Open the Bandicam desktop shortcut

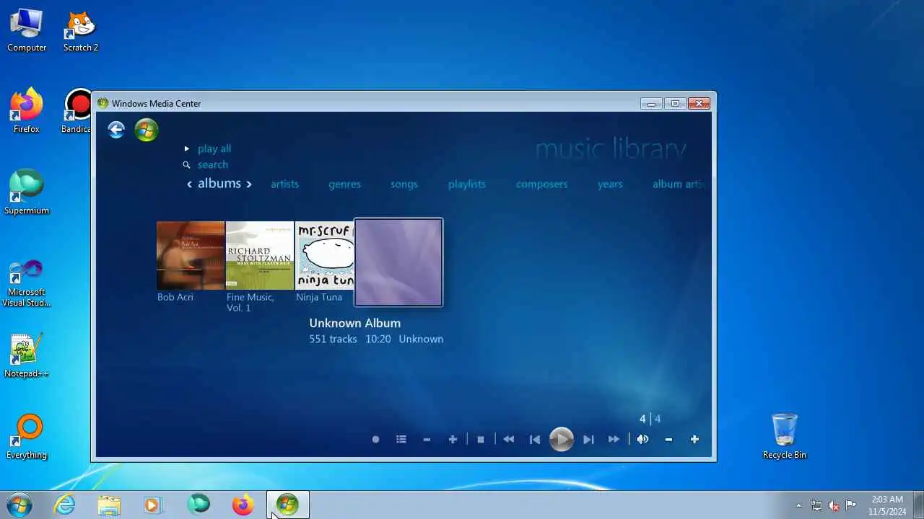pos(77,112)
